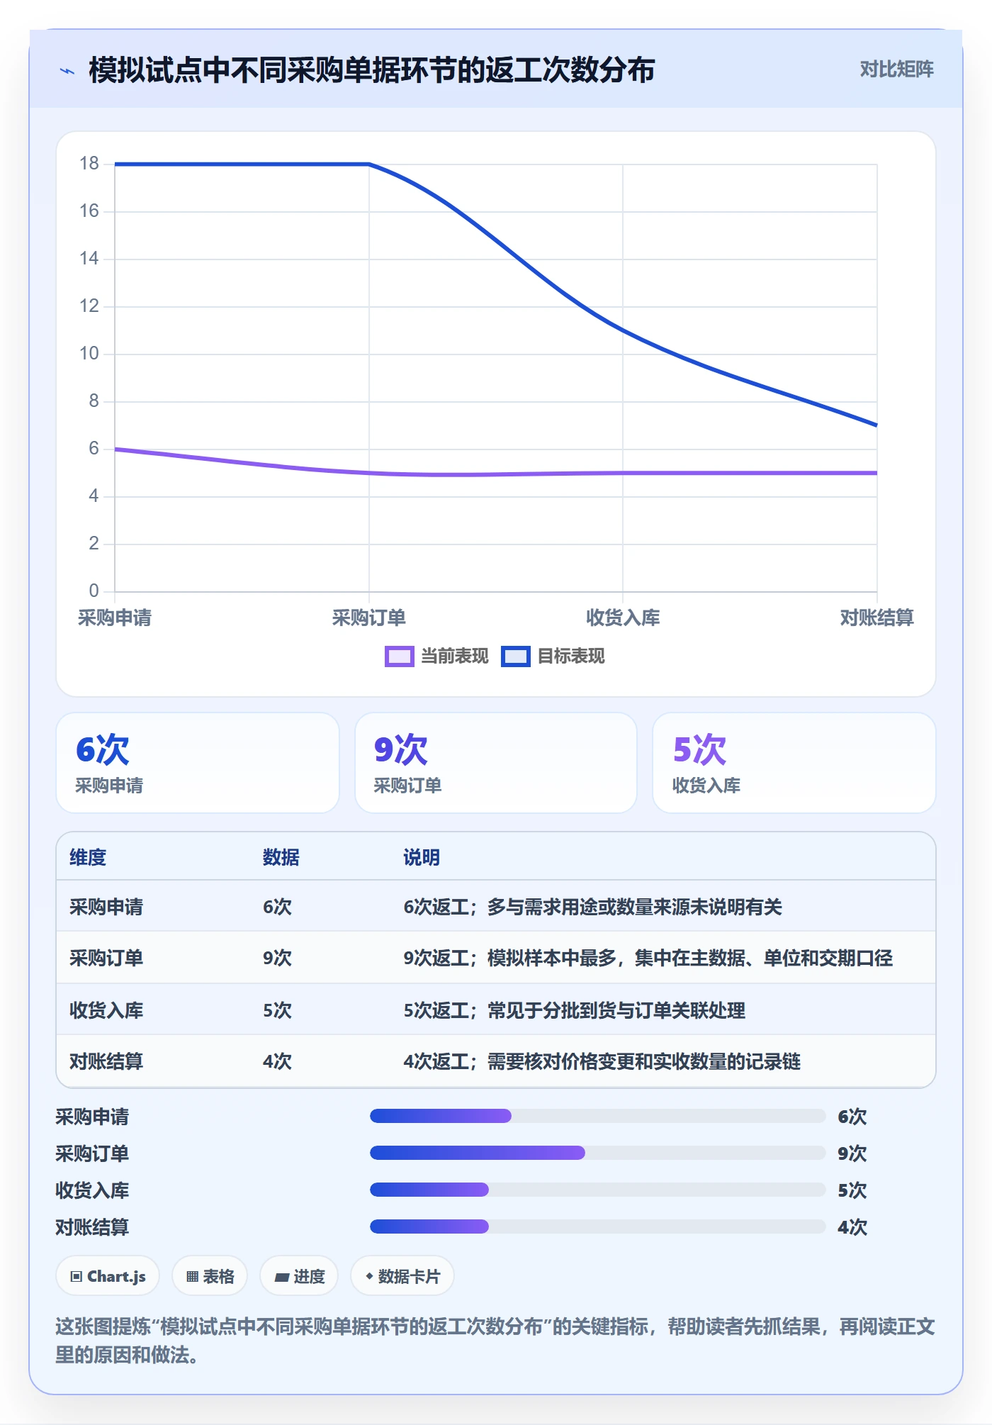992x1425 pixels.
Task: Click description '9次返工；模拟样本中最多…'
Action: tap(648, 958)
